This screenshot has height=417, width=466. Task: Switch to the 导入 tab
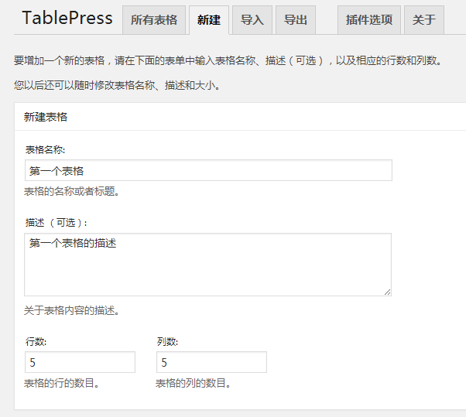(252, 21)
